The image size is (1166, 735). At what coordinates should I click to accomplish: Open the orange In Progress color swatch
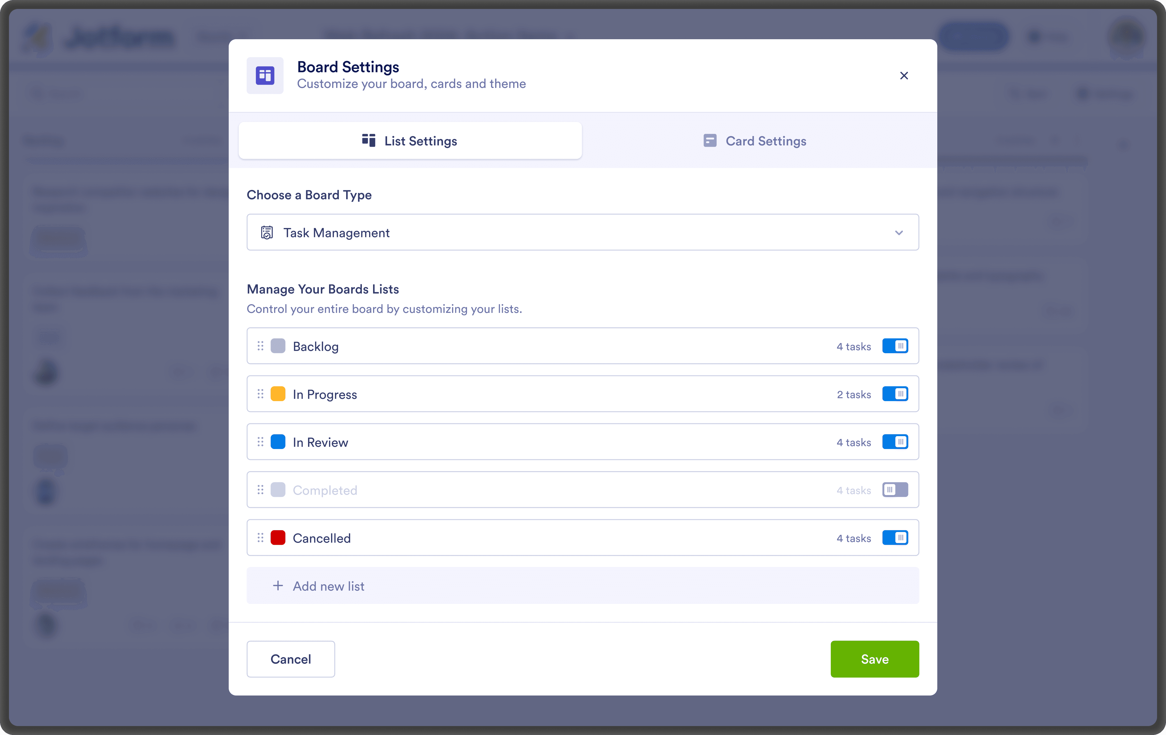(278, 394)
